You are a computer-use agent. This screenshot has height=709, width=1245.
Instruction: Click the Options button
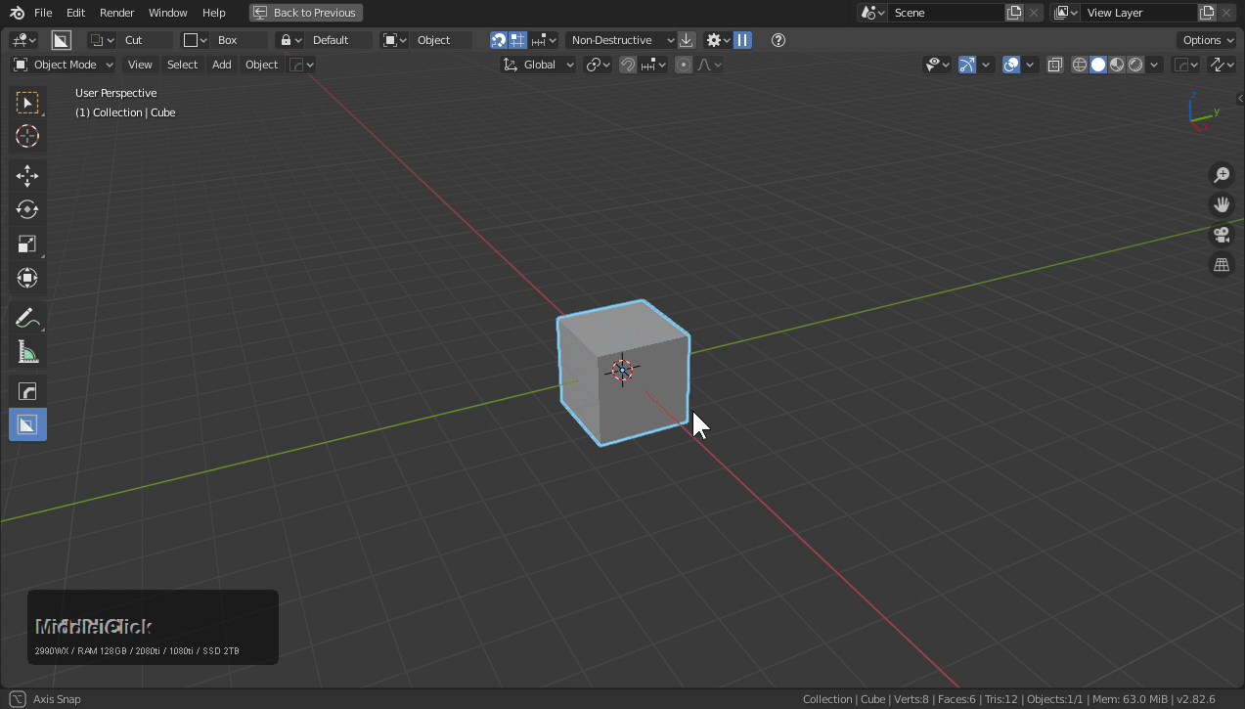pyautogui.click(x=1208, y=40)
